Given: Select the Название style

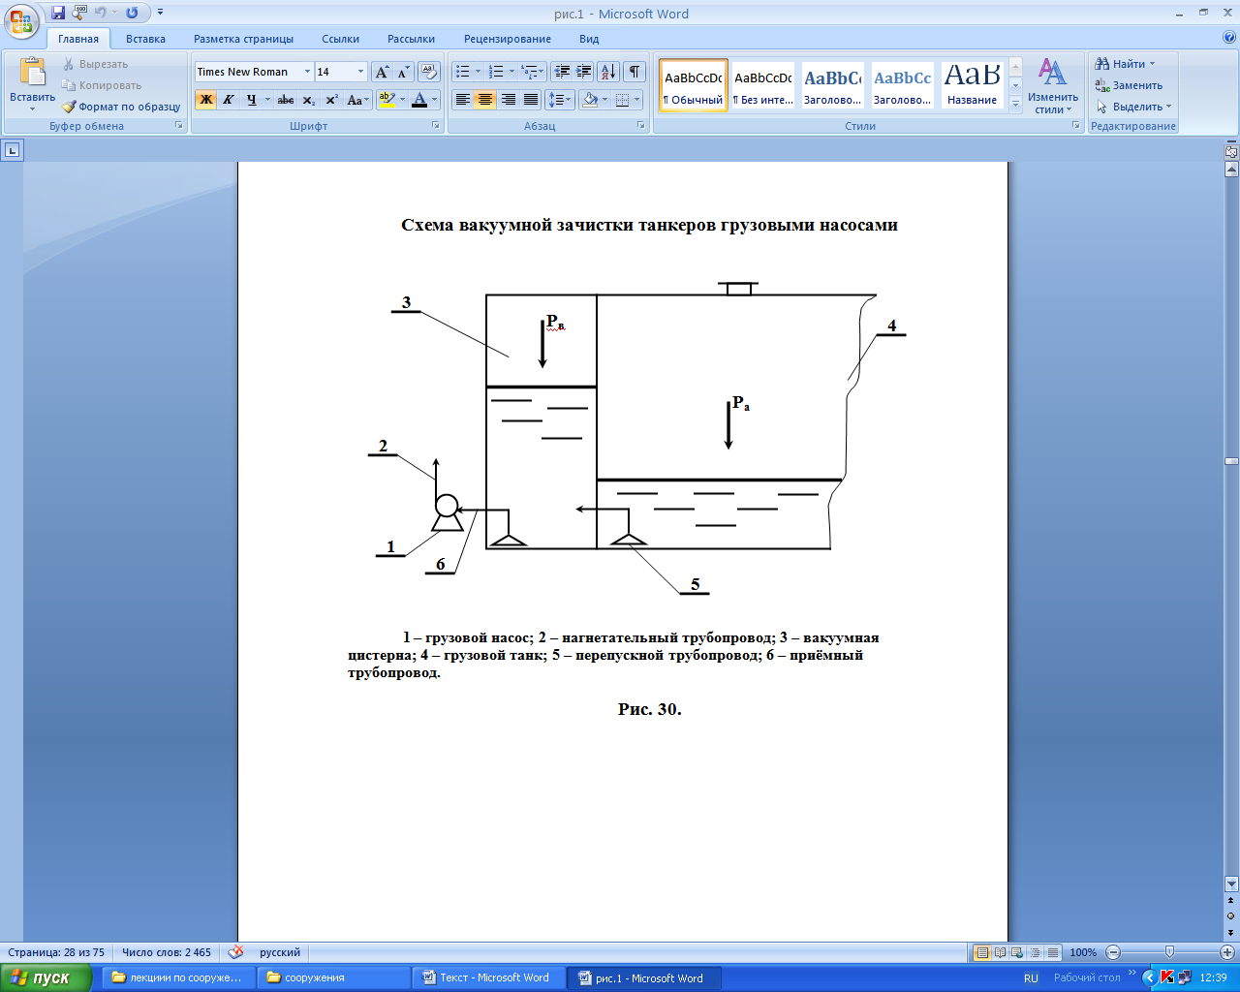Looking at the screenshot, I should (972, 85).
